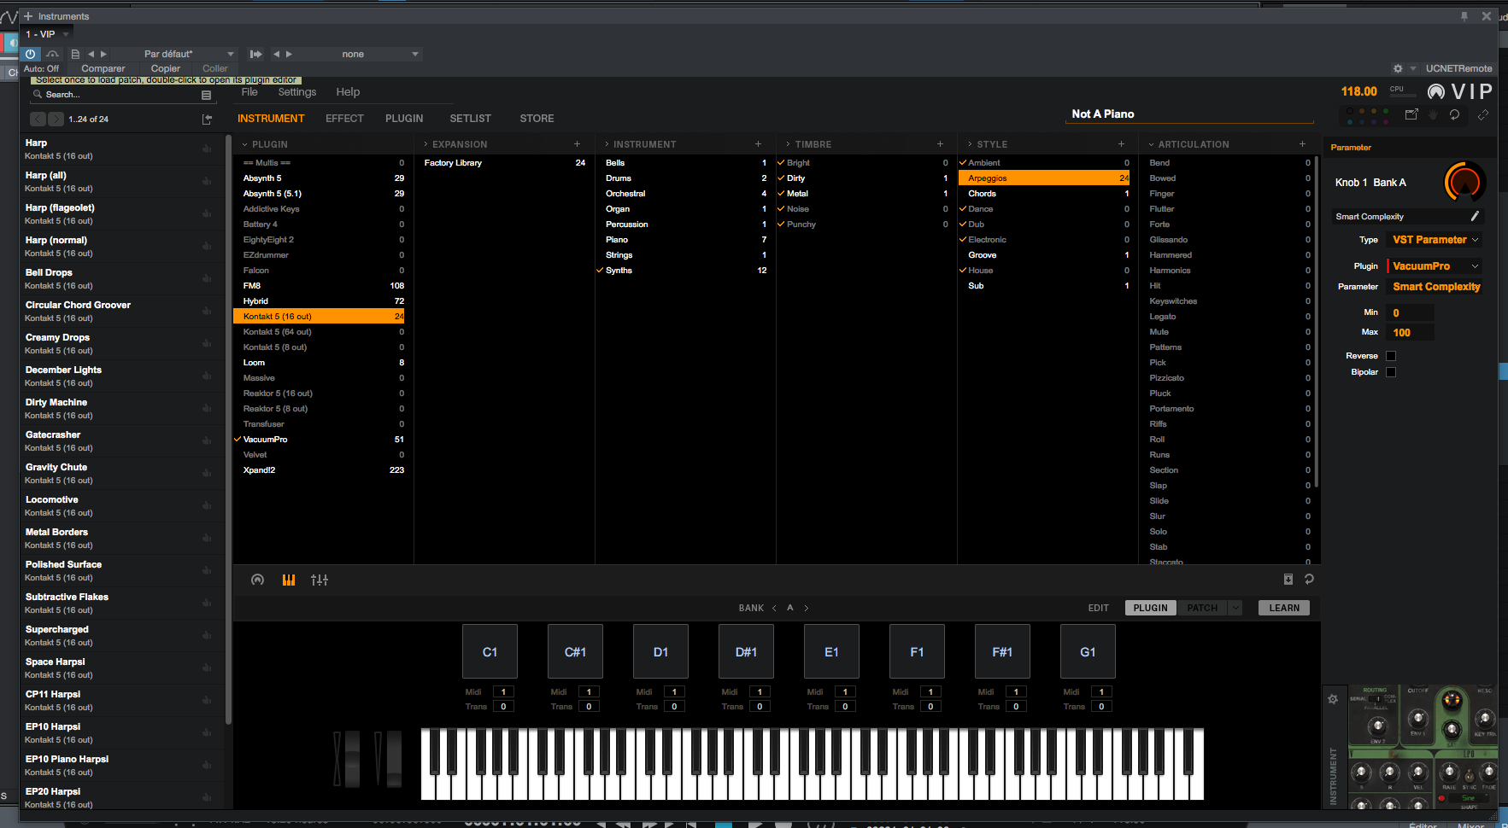
Task: Expand the PLUGIN column header chevron
Action: click(244, 143)
